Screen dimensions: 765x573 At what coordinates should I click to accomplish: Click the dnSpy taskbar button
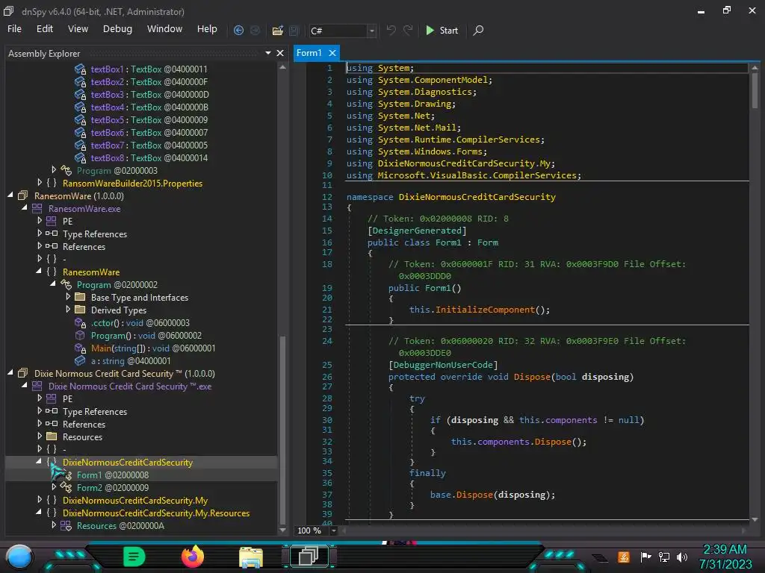pos(309,557)
